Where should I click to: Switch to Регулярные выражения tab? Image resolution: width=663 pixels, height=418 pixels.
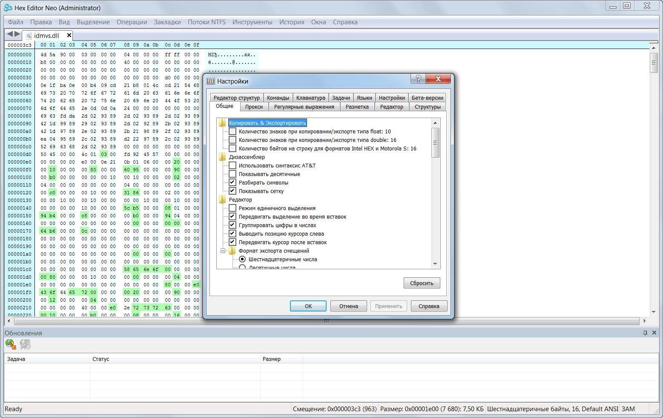pyautogui.click(x=304, y=107)
